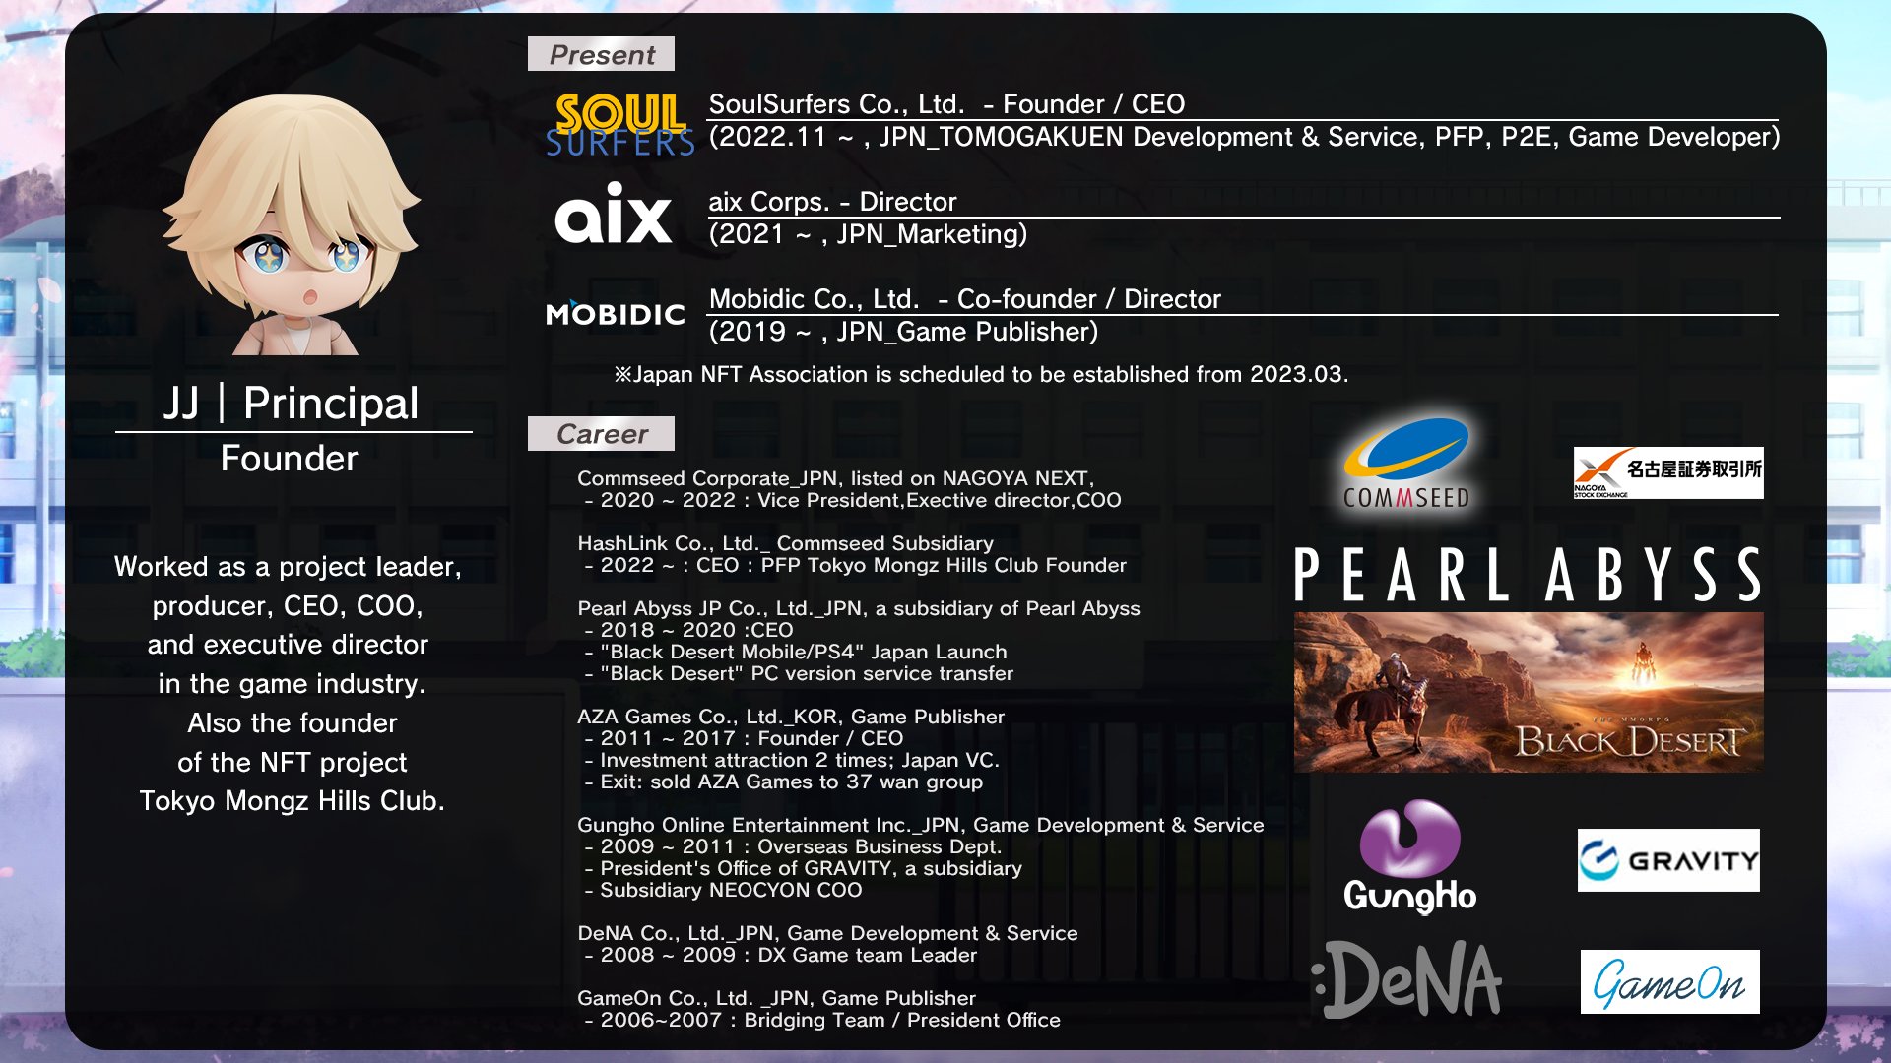Screen dimensions: 1891x1063
Task: Click the JJ | Principal name title
Action: [x=292, y=404]
